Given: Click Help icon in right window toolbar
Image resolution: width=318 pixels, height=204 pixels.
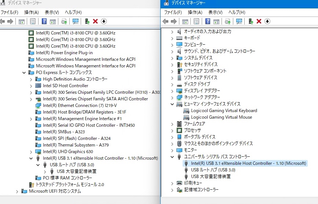Looking at the screenshot, I should [x=208, y=21].
